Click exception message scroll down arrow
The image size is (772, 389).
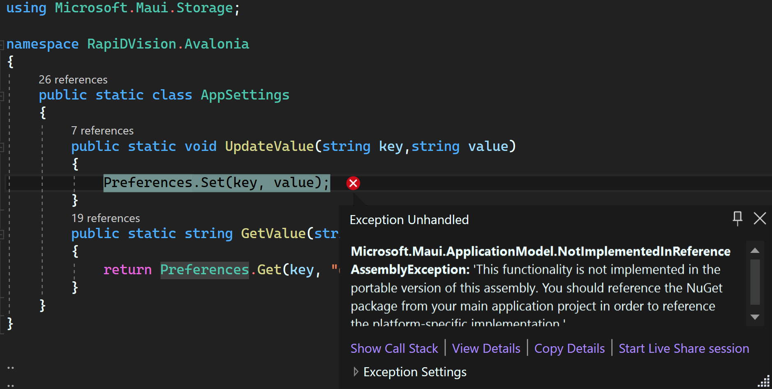[755, 317]
